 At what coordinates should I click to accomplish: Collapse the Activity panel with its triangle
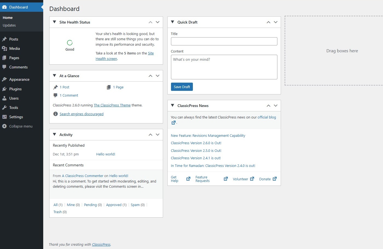(x=54, y=134)
